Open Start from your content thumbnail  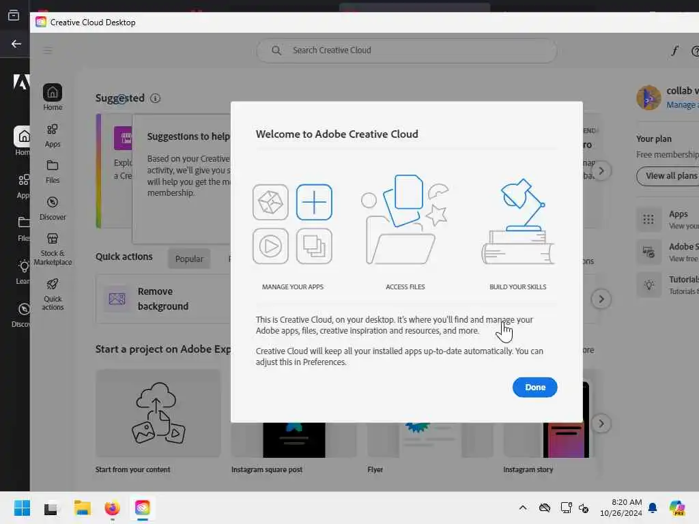(158, 413)
